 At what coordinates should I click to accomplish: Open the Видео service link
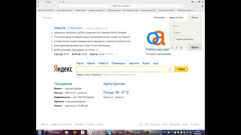point(146,63)
